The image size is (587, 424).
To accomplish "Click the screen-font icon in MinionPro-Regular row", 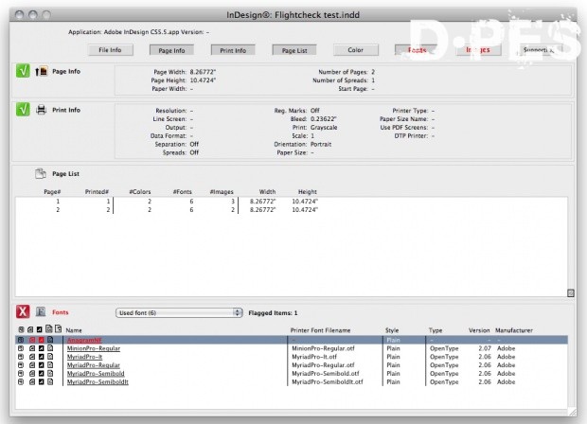I will pyautogui.click(x=32, y=348).
